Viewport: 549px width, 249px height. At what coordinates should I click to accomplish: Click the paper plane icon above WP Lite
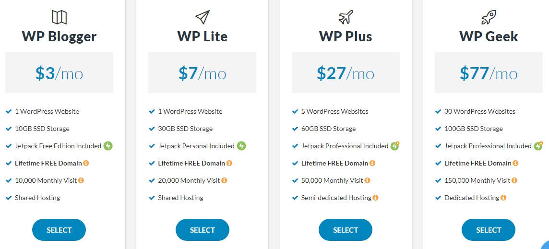(203, 17)
